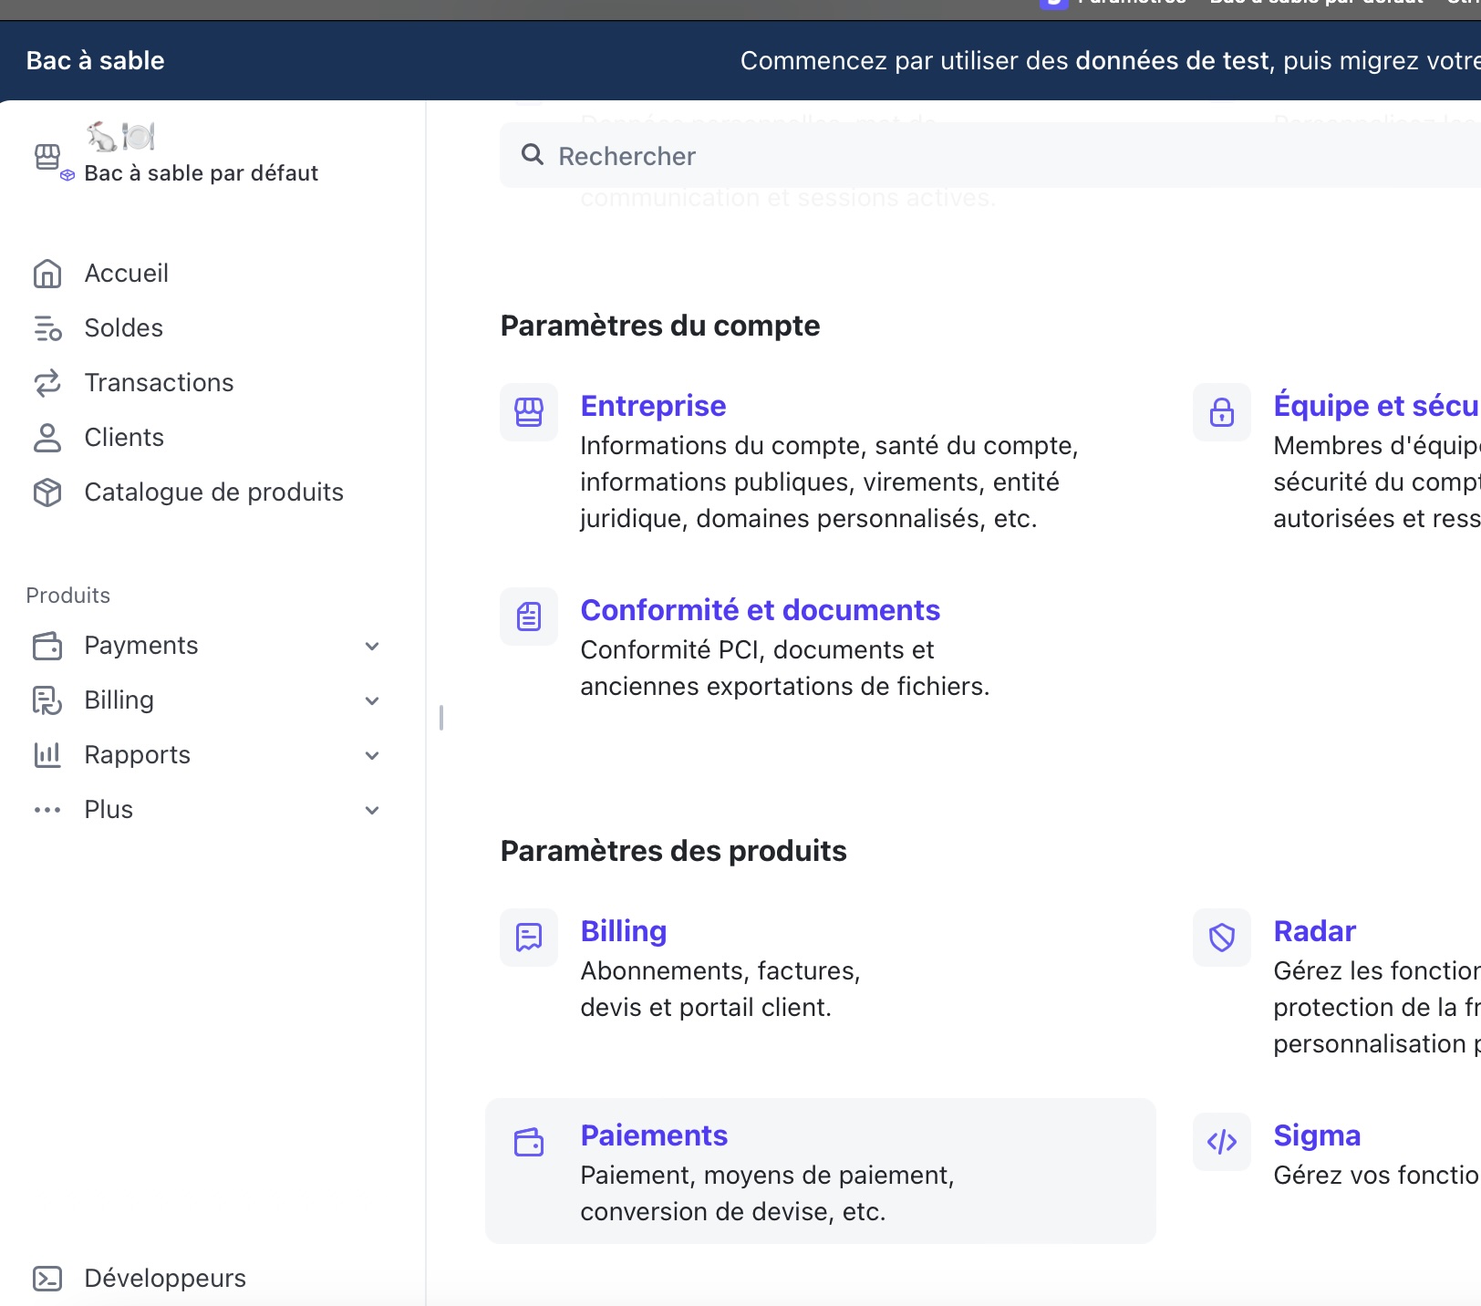Viewport: 1481px width, 1306px height.
Task: Click the Paiements wallet icon
Action: 529,1142
